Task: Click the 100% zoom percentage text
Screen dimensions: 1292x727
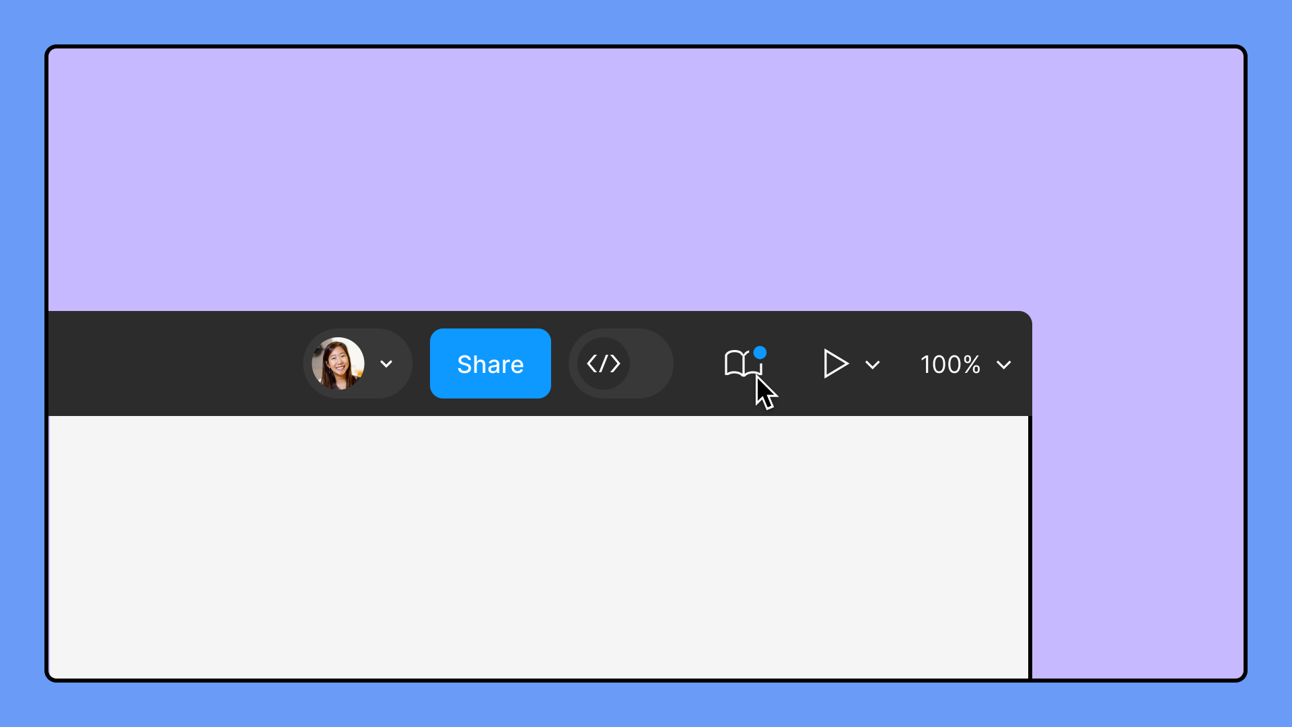Action: coord(949,365)
